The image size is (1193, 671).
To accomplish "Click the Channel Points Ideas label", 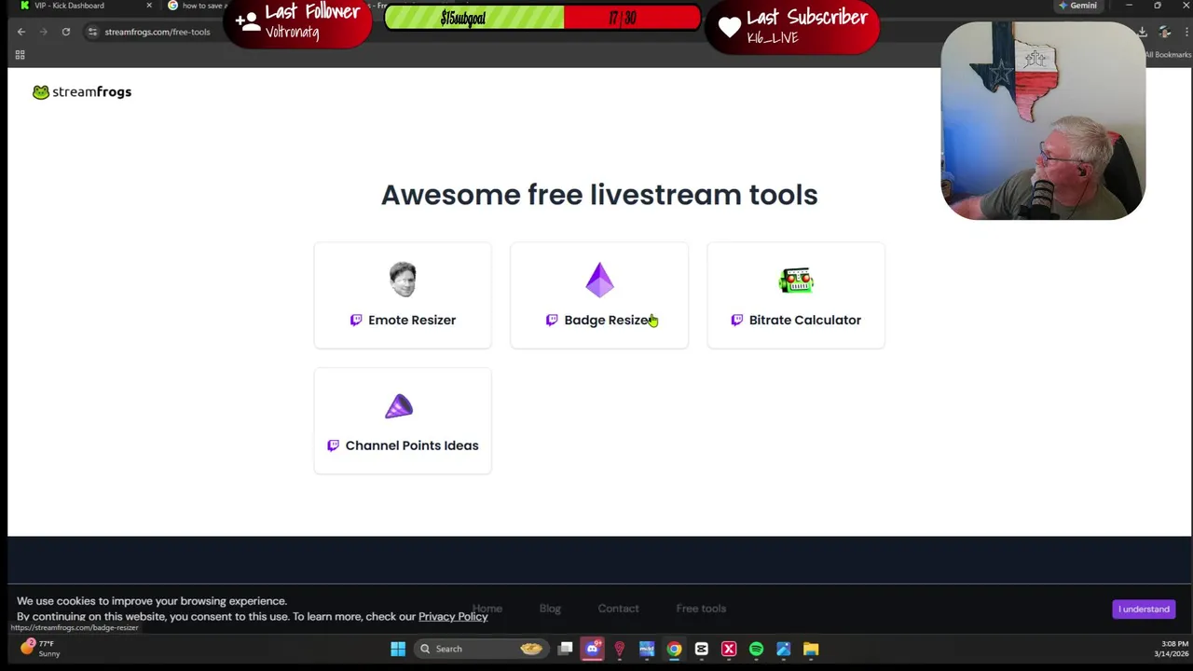I will (x=412, y=445).
